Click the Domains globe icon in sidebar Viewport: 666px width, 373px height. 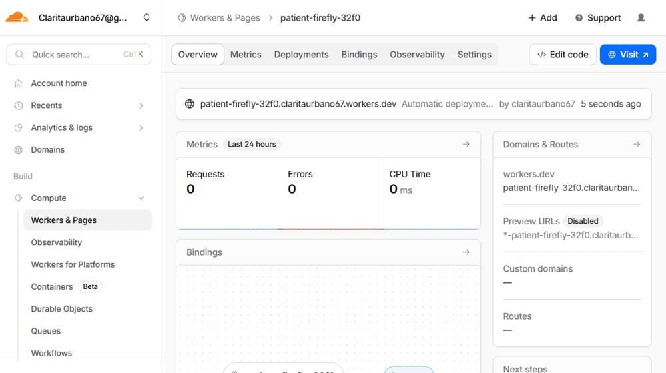point(19,150)
